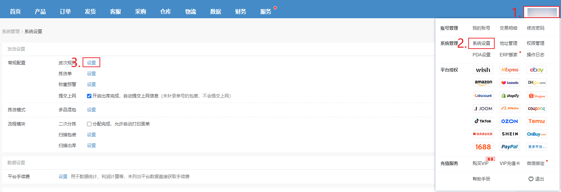Open the Lazada platform authorization

pyautogui.click(x=510, y=83)
